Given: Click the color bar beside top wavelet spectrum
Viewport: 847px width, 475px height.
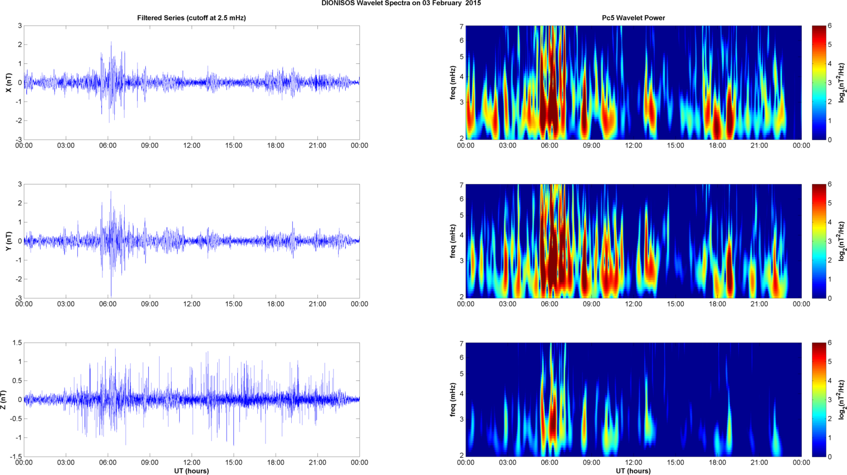Looking at the screenshot, I should point(819,82).
